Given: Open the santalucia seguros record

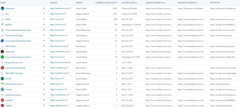Looking at the screenshot, I should coord(13,95).
